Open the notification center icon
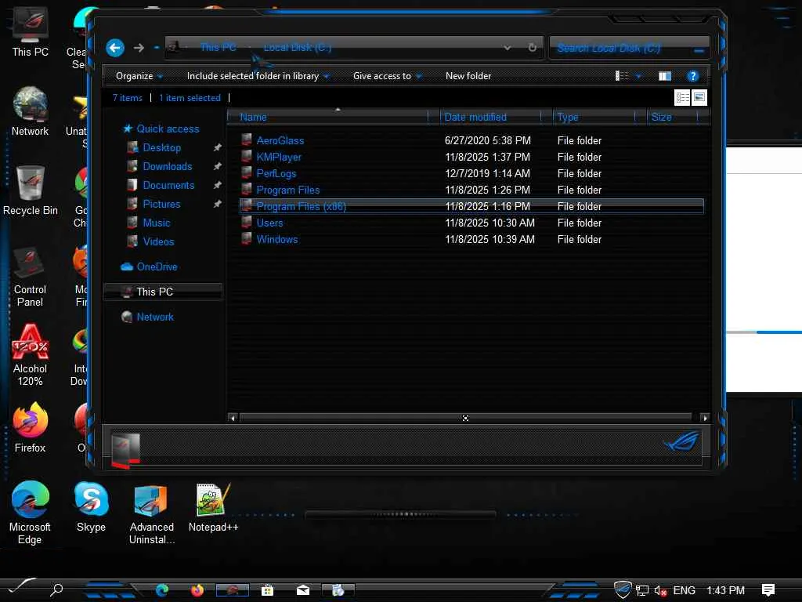Screen dimensions: 802x602 pos(768,590)
